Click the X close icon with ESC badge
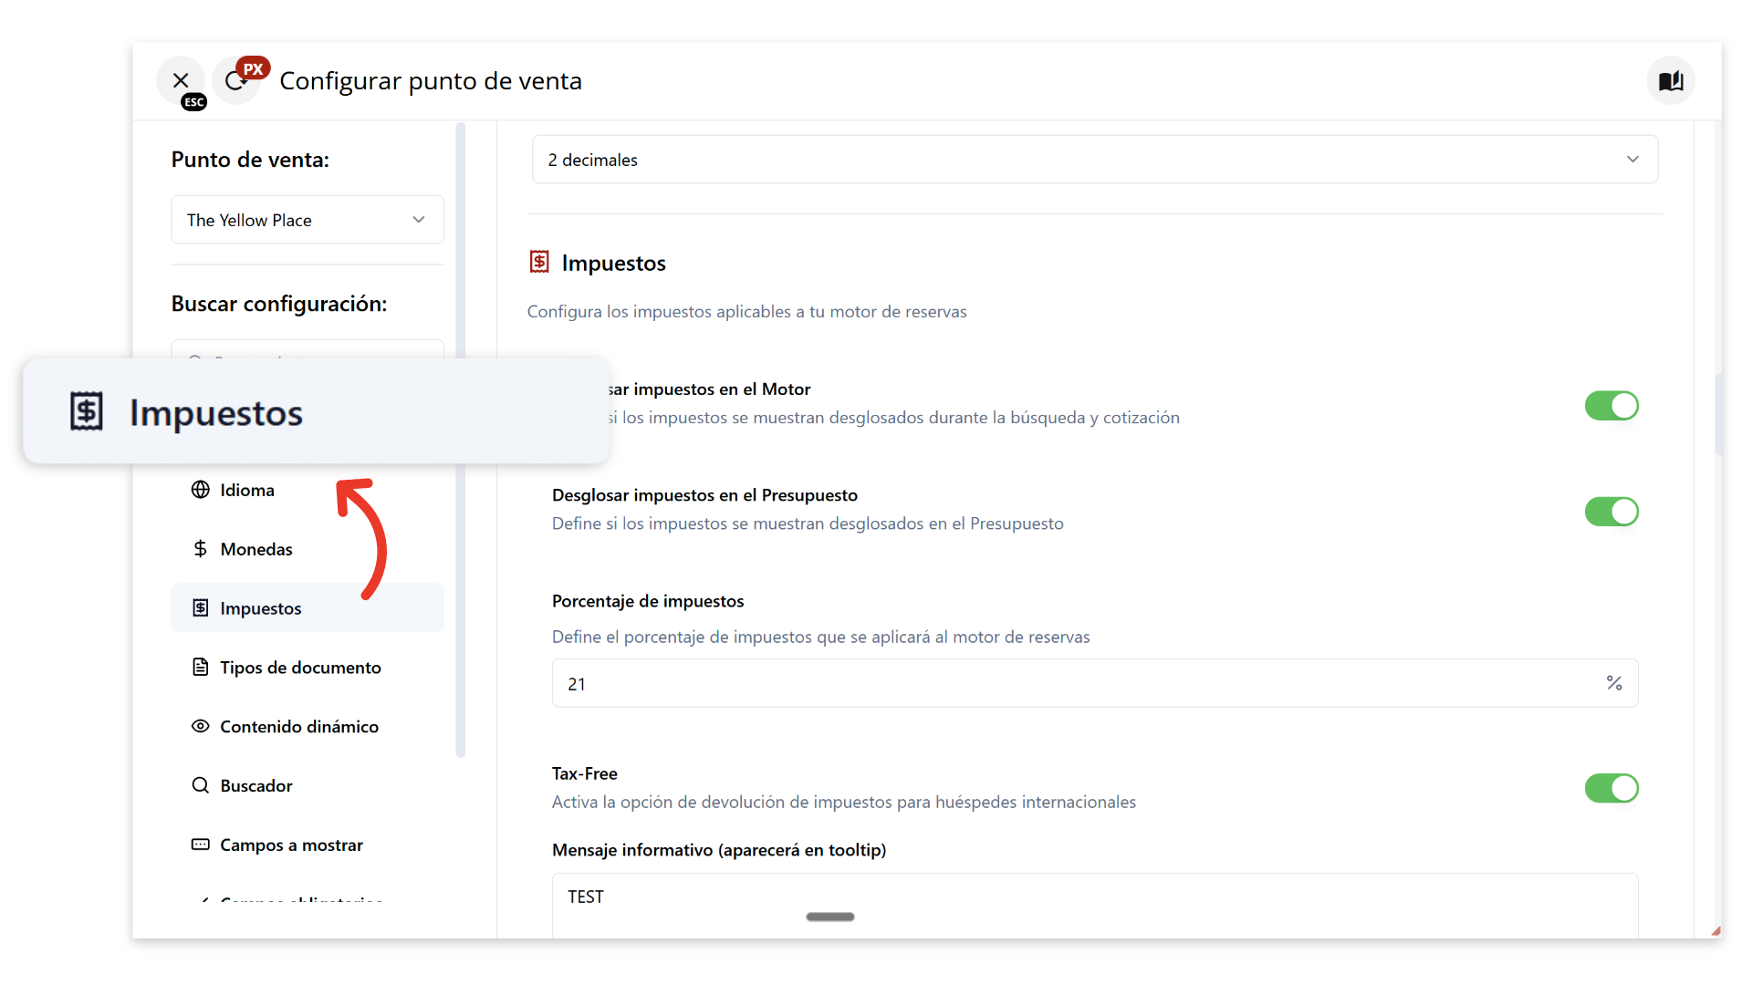The image size is (1752, 985). 181,81
